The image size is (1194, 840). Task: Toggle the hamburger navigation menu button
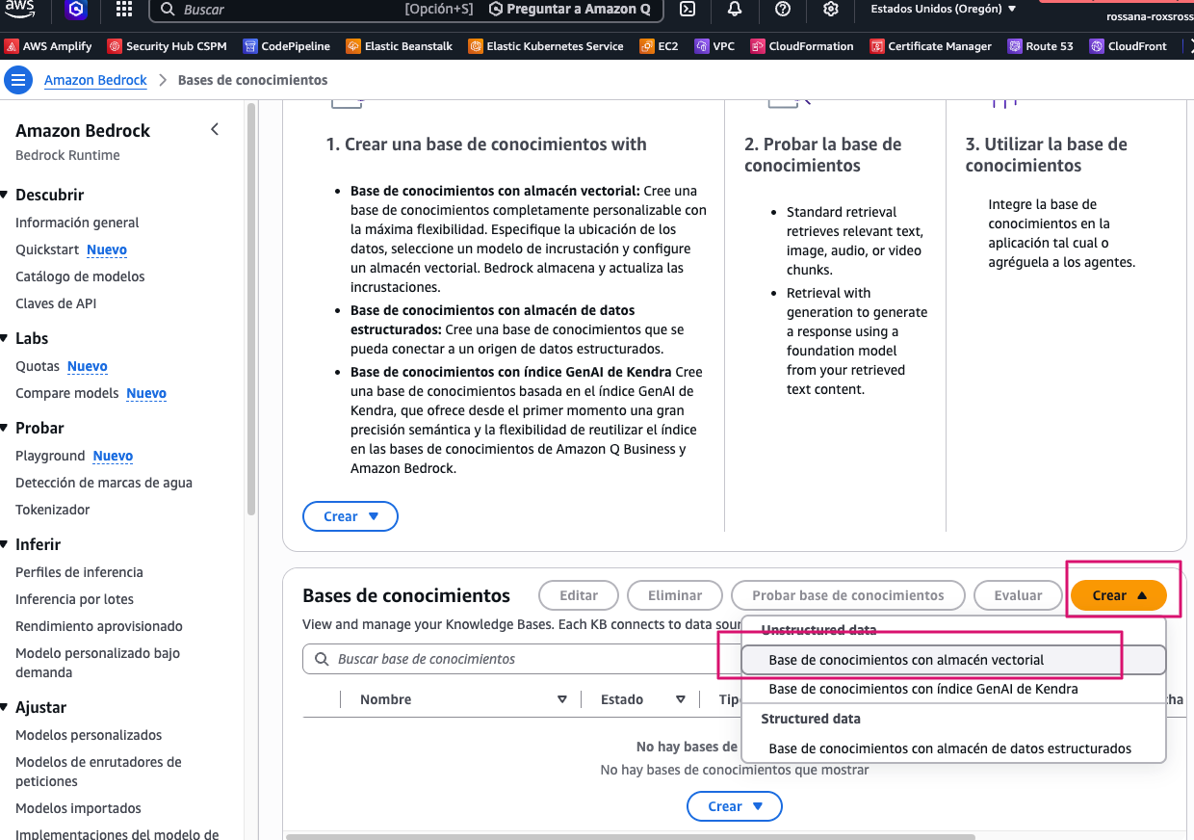(x=17, y=81)
